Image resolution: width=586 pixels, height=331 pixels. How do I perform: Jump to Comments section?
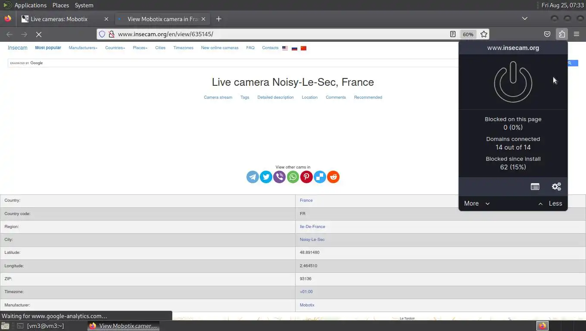click(336, 97)
